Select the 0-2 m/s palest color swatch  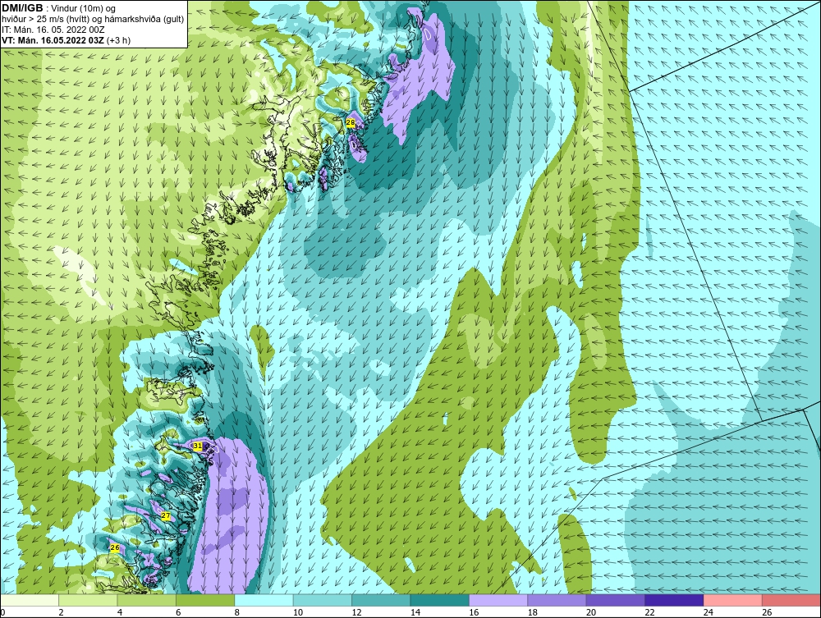(x=30, y=601)
